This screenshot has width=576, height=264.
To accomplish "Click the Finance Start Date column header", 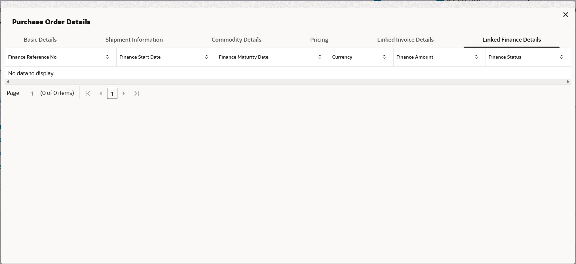I will point(166,57).
